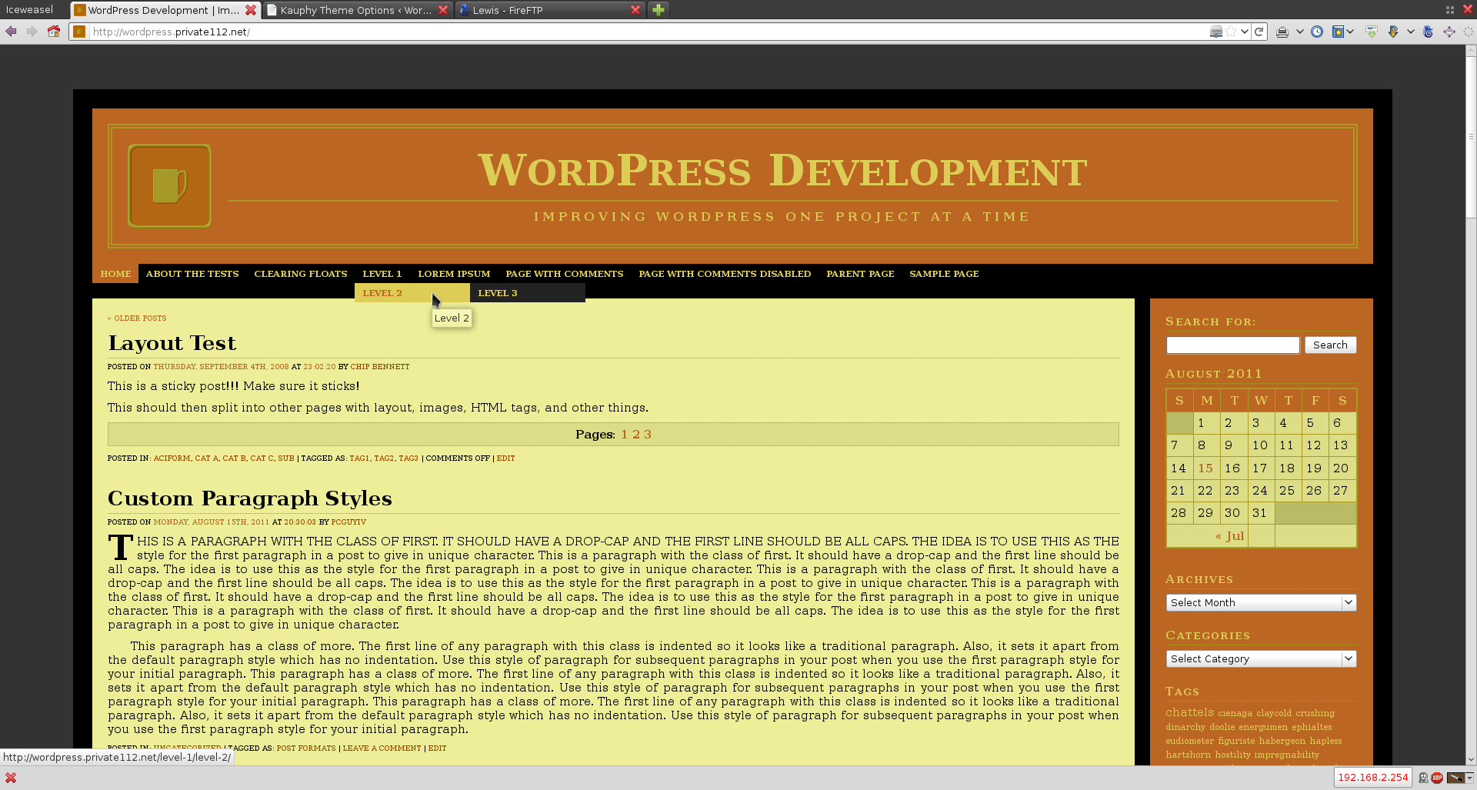Click the Search button in the sidebar

1330,345
